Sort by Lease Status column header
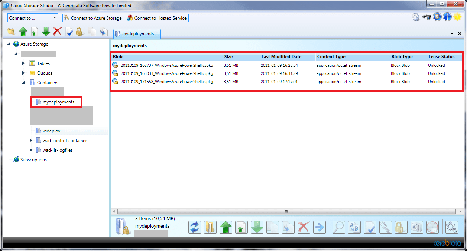The height and width of the screenshot is (251, 467). pyautogui.click(x=445, y=57)
